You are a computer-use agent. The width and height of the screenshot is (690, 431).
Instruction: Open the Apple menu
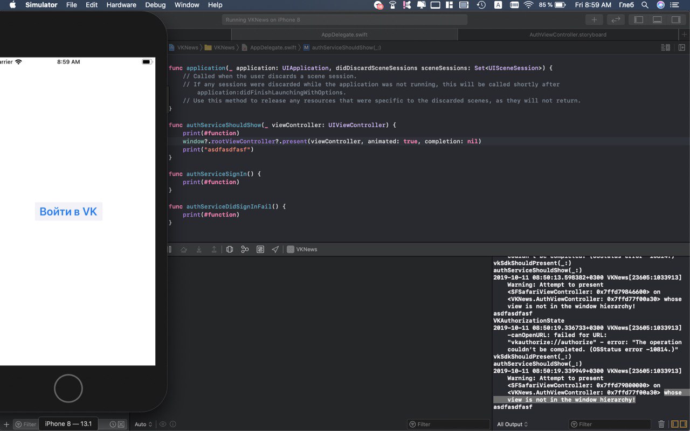(12, 5)
